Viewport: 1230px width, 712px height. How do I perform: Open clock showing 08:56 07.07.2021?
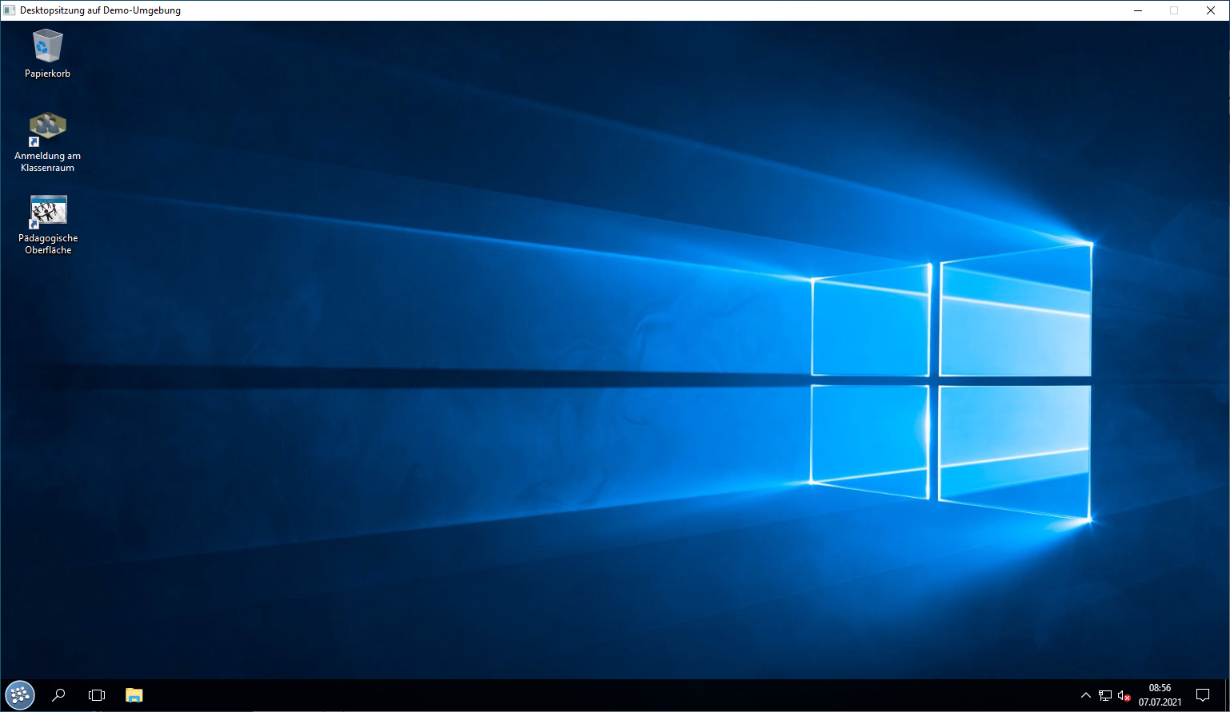click(1160, 695)
